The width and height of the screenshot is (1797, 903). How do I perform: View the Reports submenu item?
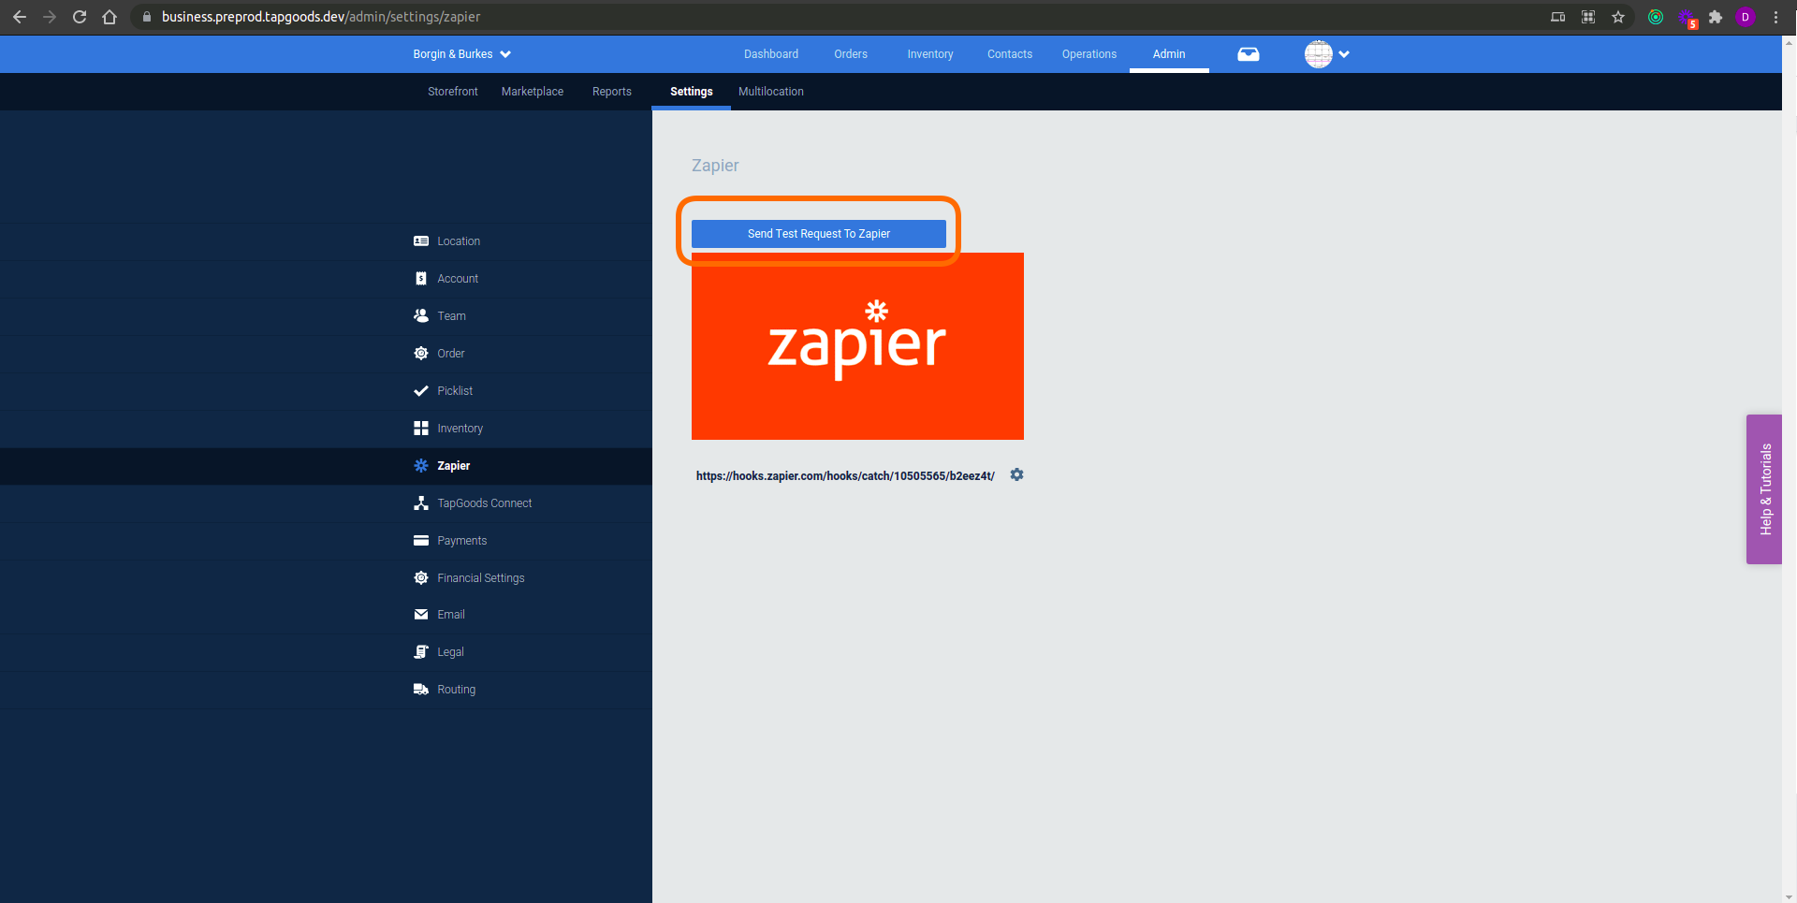[612, 92]
